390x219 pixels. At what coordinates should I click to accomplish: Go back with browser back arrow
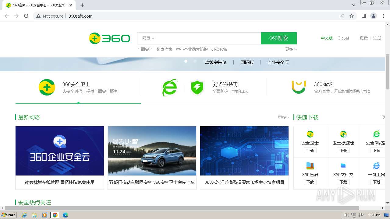(x=7, y=16)
